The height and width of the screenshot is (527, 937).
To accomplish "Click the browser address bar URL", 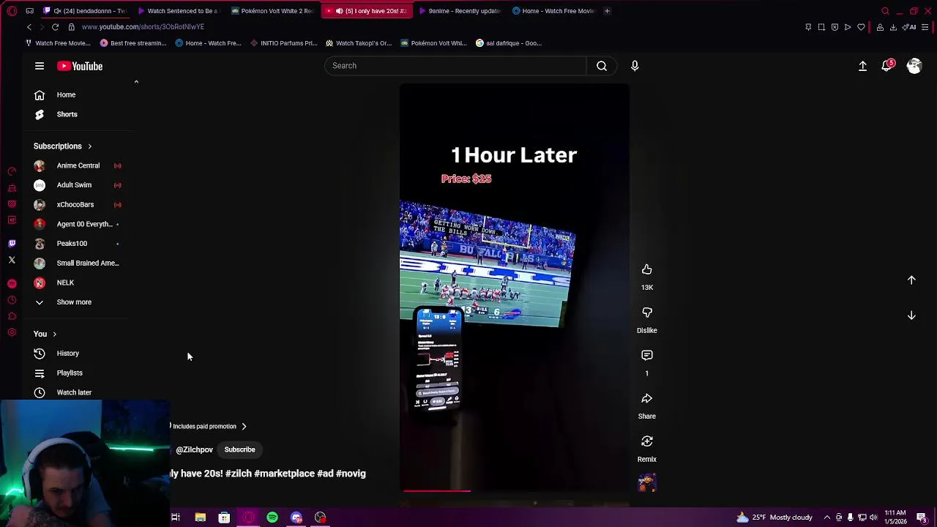I will coord(143,27).
